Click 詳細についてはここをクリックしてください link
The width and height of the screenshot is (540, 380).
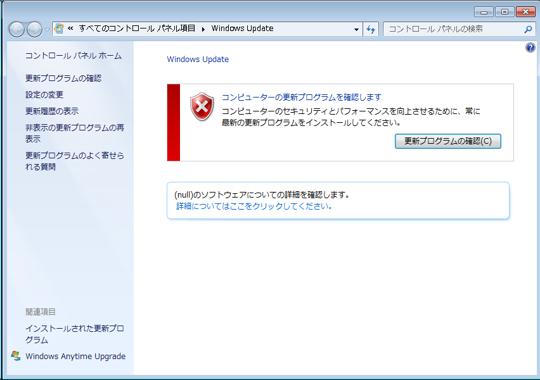tap(254, 206)
